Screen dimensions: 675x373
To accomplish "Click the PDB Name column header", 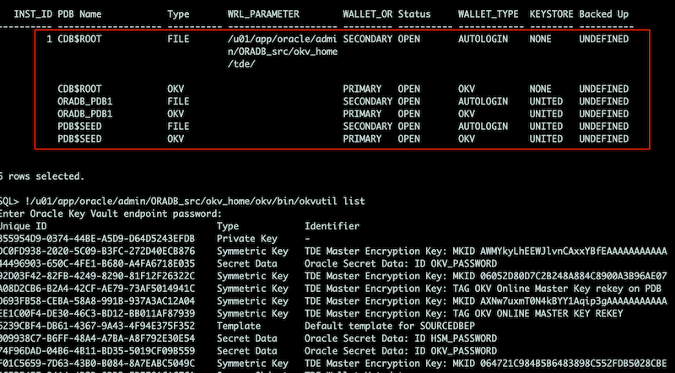I will [x=79, y=14].
